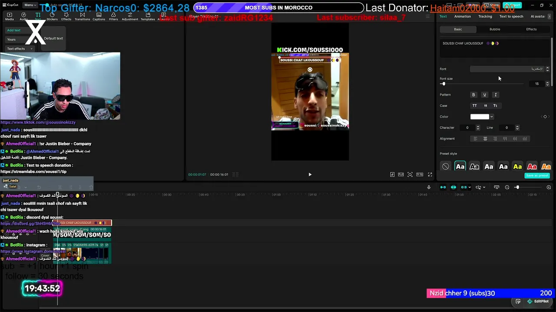
Task: Switch to the Animation tab
Action: click(462, 16)
